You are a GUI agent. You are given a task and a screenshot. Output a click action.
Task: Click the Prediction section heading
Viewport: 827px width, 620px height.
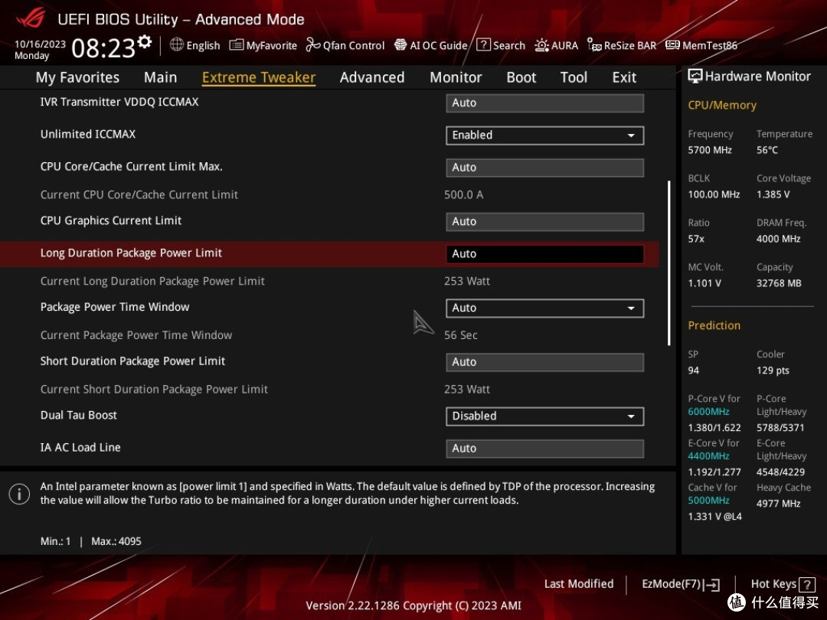pos(714,326)
